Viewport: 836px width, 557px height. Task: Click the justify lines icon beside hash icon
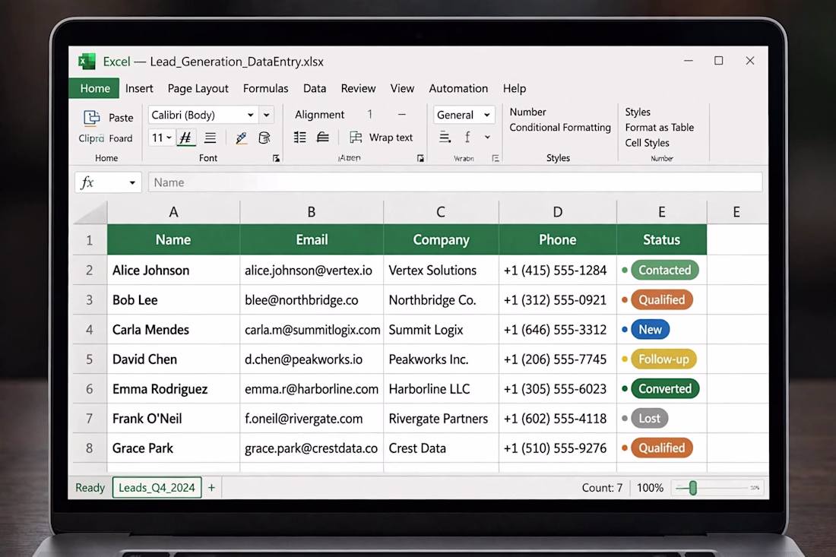pyautogui.click(x=210, y=138)
